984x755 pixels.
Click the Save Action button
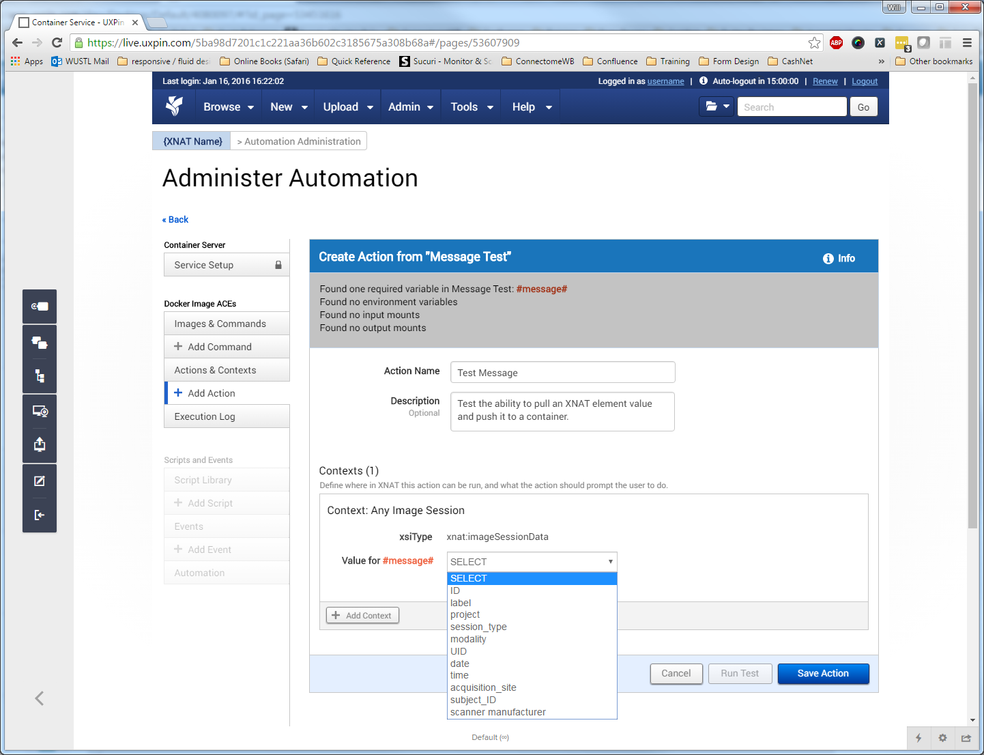[823, 674]
